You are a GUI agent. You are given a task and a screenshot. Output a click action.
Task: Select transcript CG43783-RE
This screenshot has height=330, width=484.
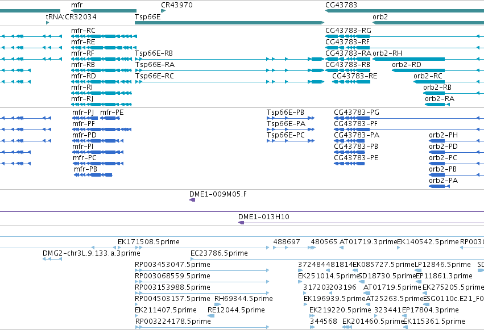click(355, 76)
